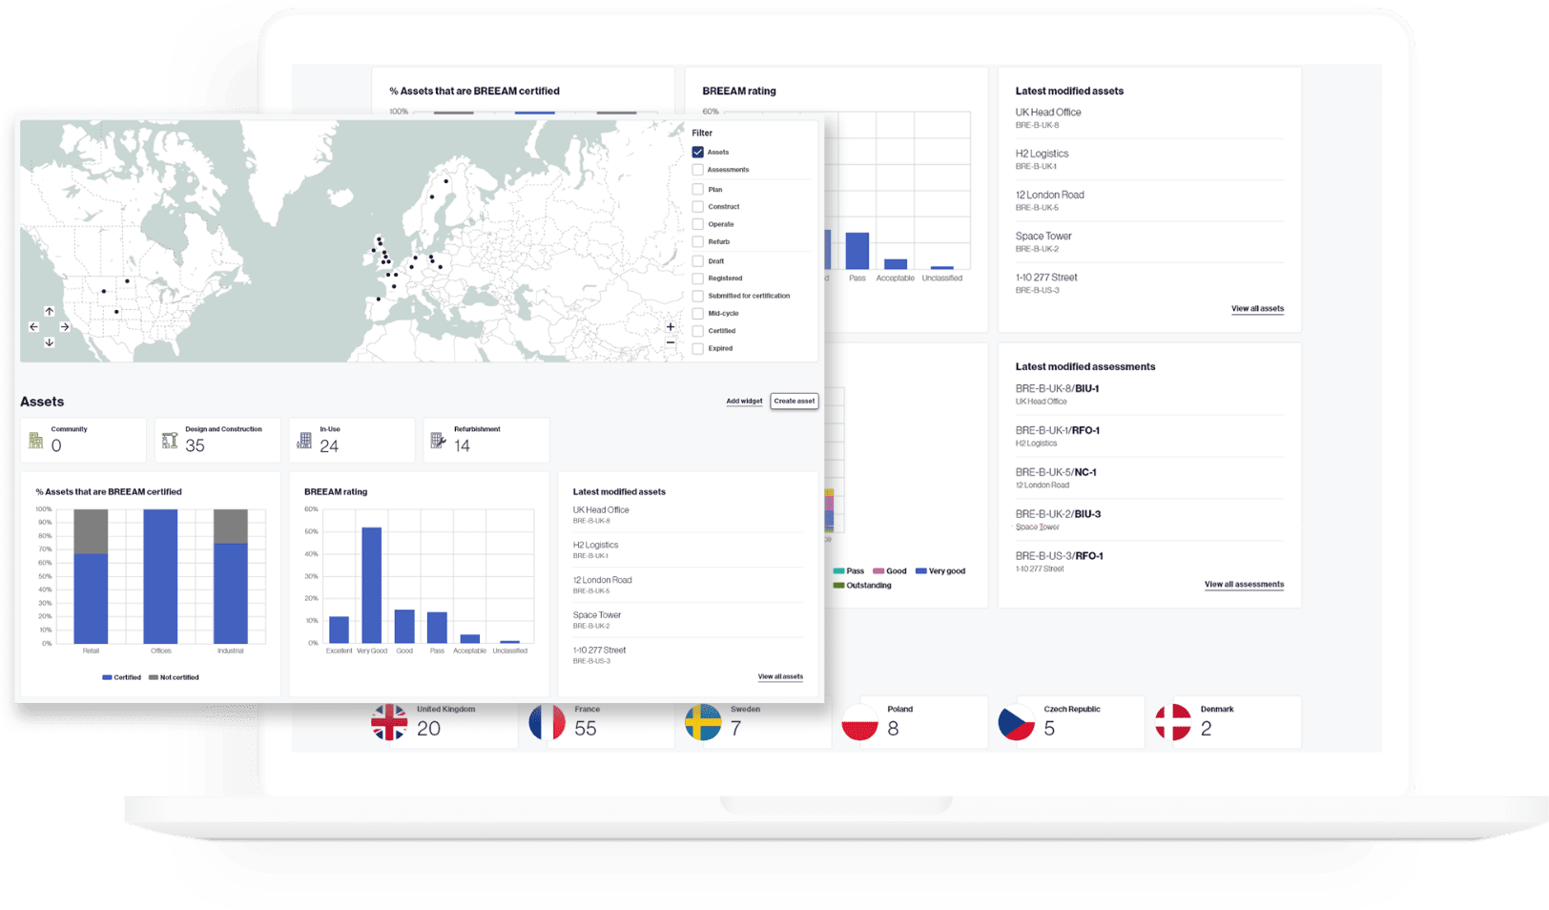Open View all assets in front panel
Image resolution: width=1549 pixels, height=910 pixels.
pyautogui.click(x=780, y=676)
